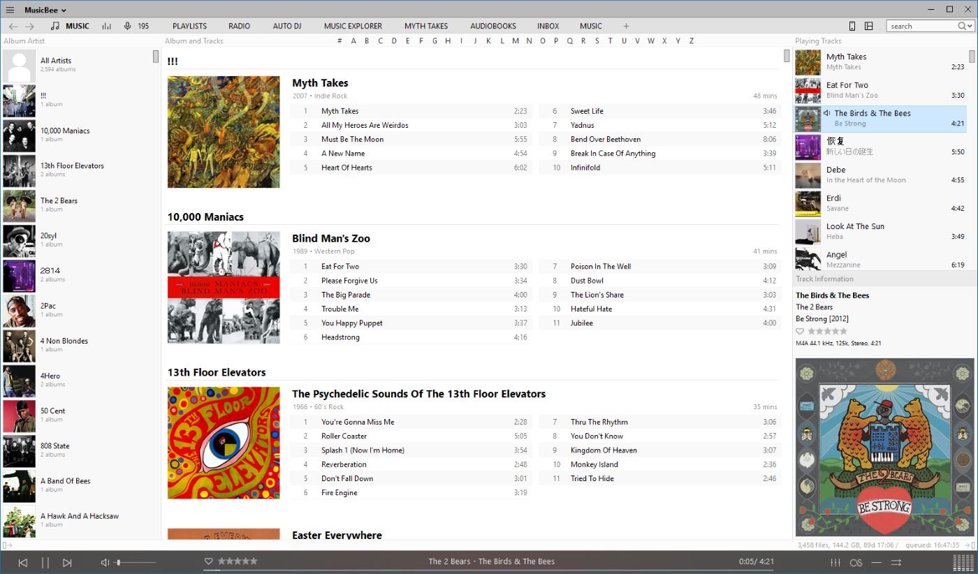
Task: Jump to letter T in alphabet bar
Action: (x=610, y=41)
